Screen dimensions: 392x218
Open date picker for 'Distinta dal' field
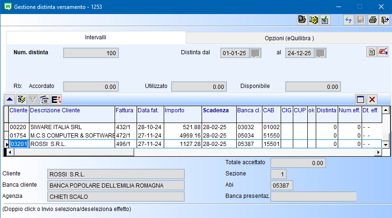[x=256, y=53]
